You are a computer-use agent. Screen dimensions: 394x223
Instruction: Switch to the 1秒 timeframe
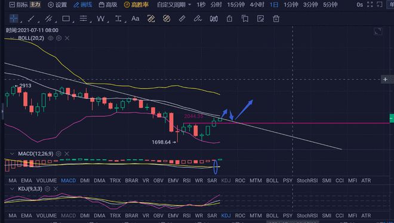click(x=201, y=5)
